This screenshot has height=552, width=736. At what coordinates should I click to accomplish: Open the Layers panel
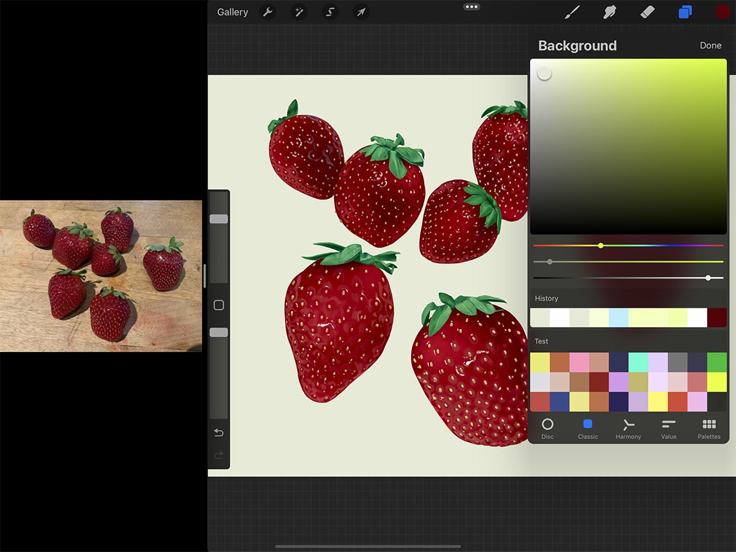tap(685, 11)
